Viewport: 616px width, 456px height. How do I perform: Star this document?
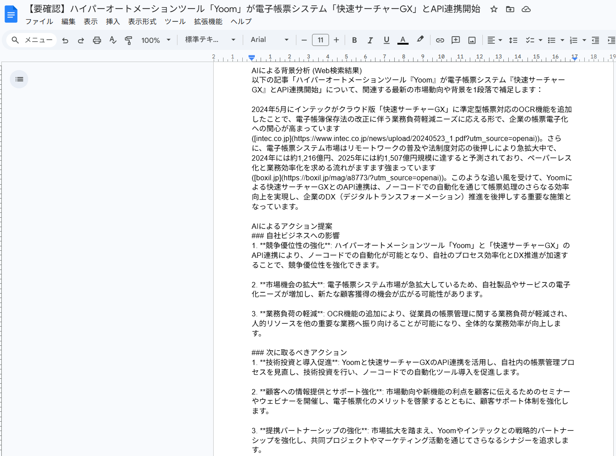tap(494, 9)
